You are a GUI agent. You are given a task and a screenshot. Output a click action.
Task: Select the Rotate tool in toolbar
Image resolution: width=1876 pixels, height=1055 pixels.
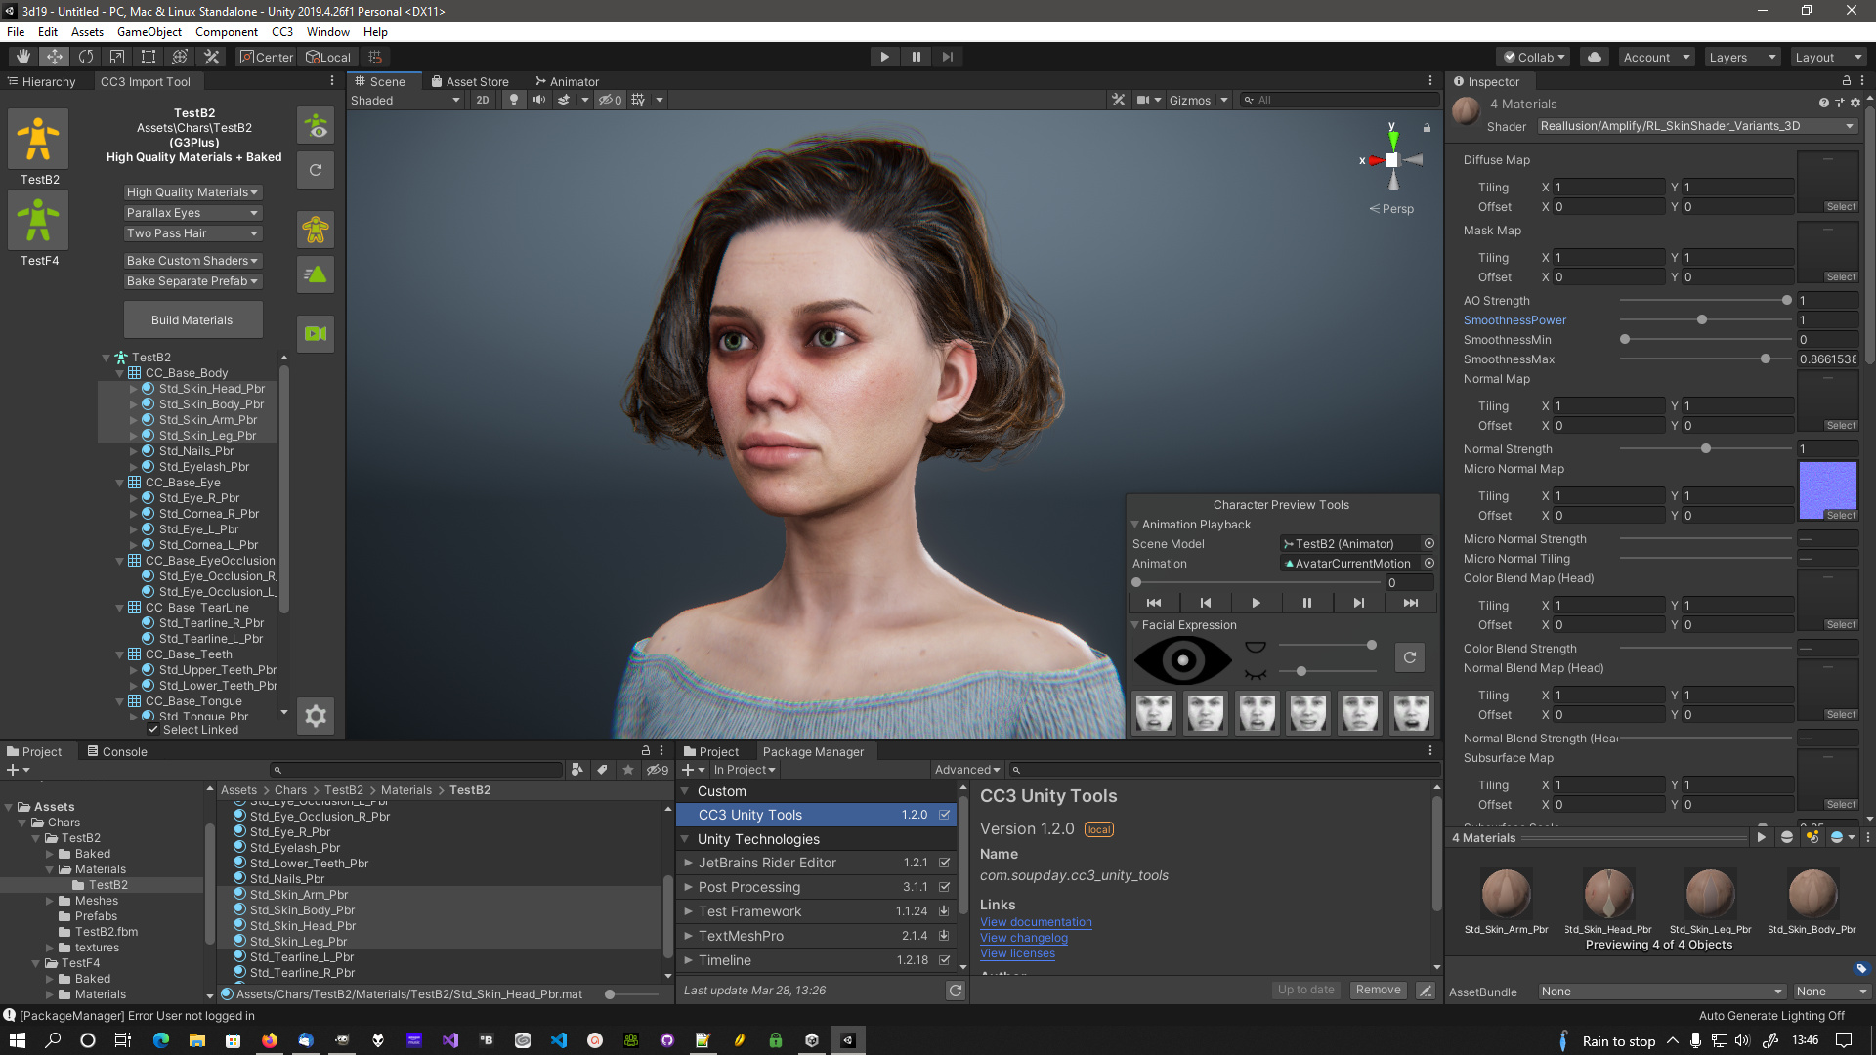[x=86, y=57]
